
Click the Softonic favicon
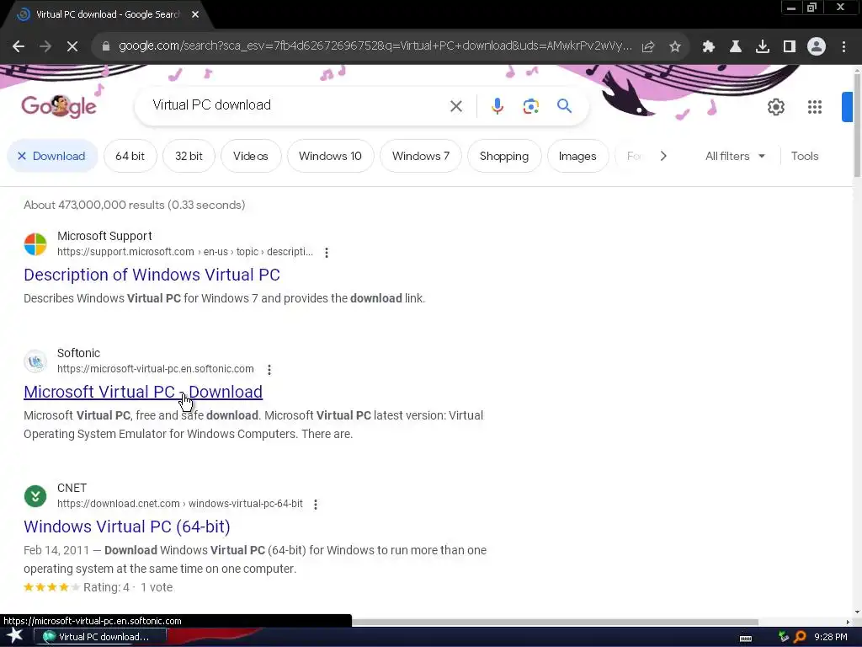click(35, 361)
